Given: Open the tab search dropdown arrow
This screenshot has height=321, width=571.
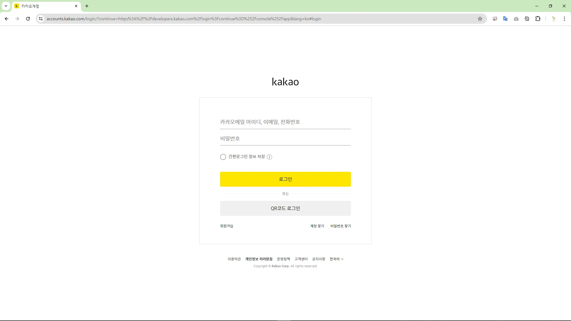Looking at the screenshot, I should point(6,6).
